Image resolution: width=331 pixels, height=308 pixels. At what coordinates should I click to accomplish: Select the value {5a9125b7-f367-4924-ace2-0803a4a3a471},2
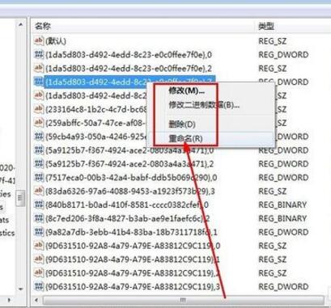129,164
